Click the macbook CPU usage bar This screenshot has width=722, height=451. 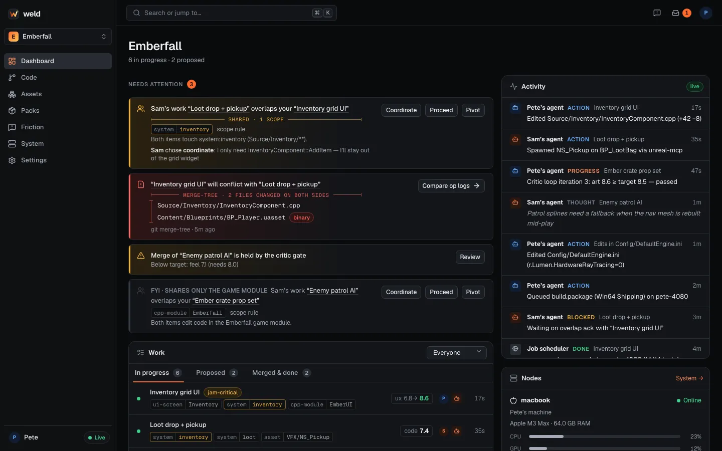coord(604,437)
